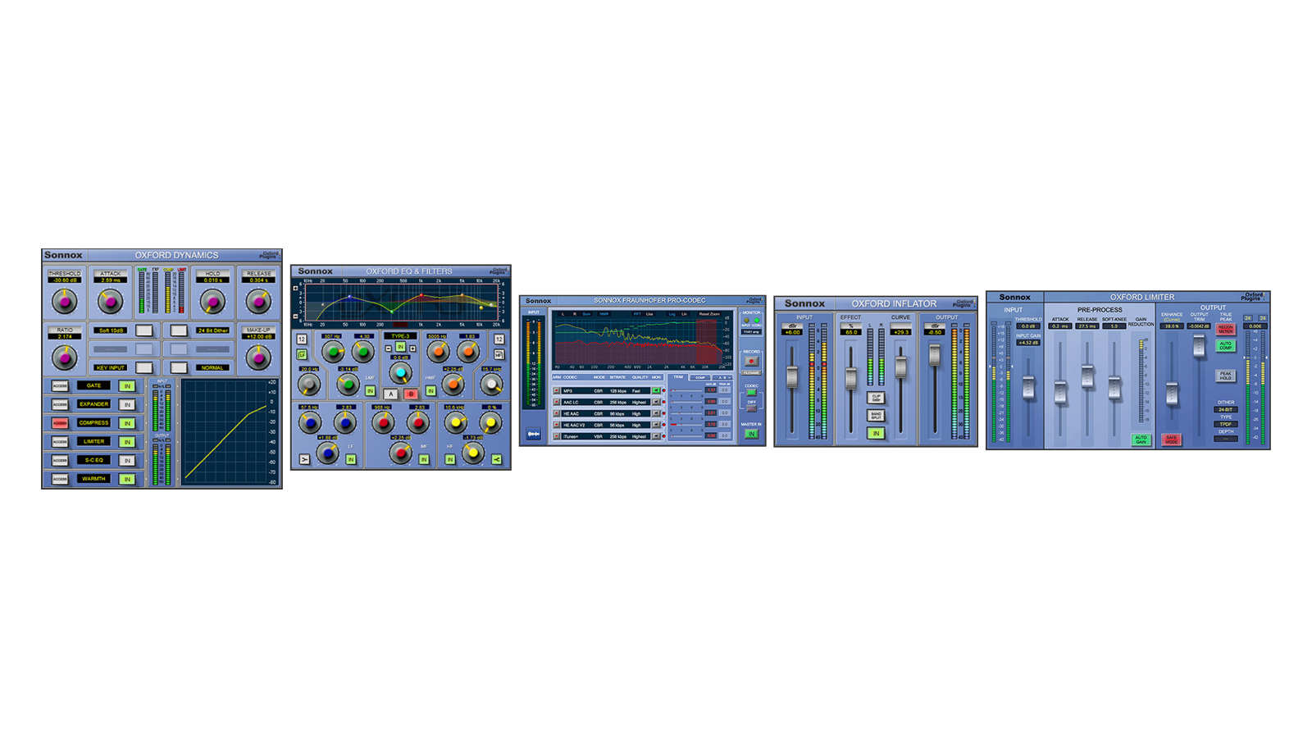Open the EQ TYPE-3 selector

pos(400,336)
